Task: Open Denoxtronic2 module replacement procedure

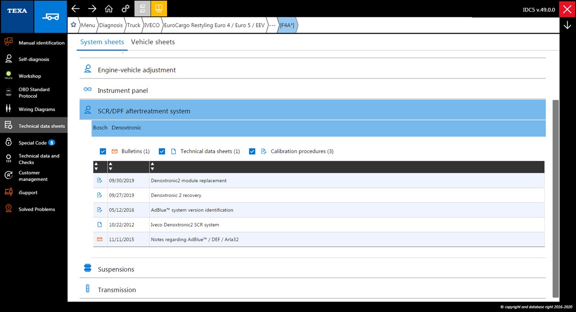Action: click(189, 181)
